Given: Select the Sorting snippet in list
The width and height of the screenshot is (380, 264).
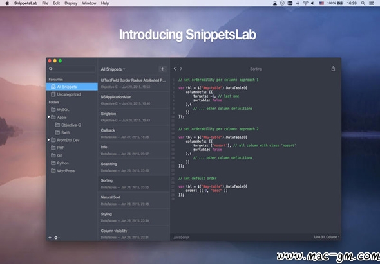Looking at the screenshot, I should pyautogui.click(x=134, y=184).
